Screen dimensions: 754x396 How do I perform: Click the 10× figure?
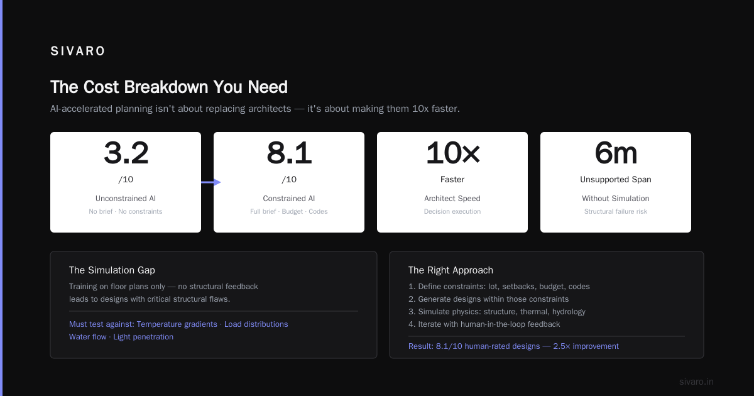[452, 153]
